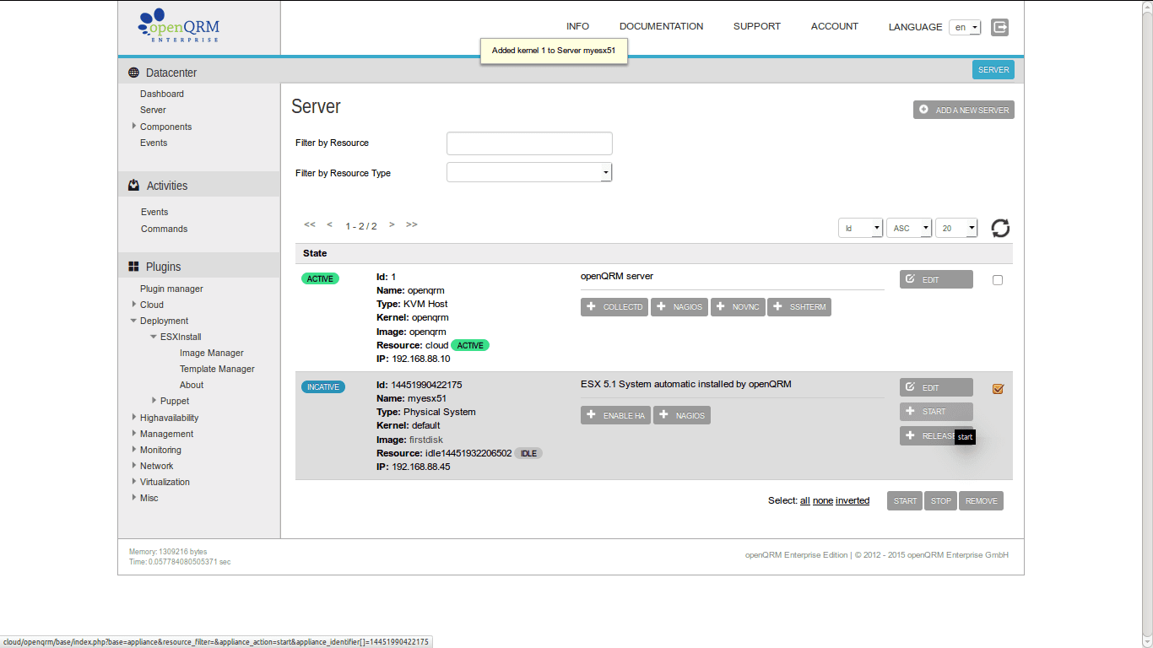Go to the first page with <<
The width and height of the screenshot is (1153, 648).
(310, 224)
